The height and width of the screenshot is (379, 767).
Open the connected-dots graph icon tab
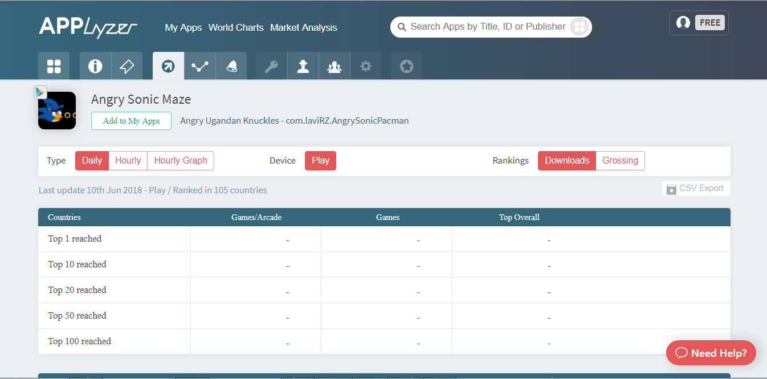point(199,66)
